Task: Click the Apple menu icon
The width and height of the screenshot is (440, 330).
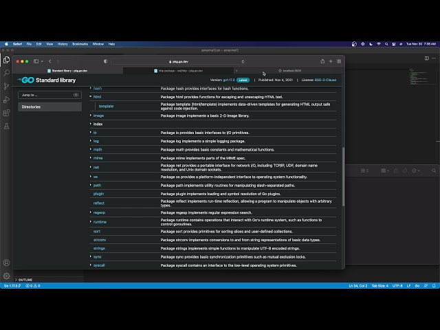Action: tap(6, 44)
